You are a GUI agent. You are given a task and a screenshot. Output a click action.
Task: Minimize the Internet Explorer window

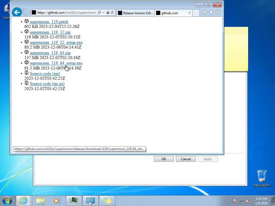coord(200,5)
